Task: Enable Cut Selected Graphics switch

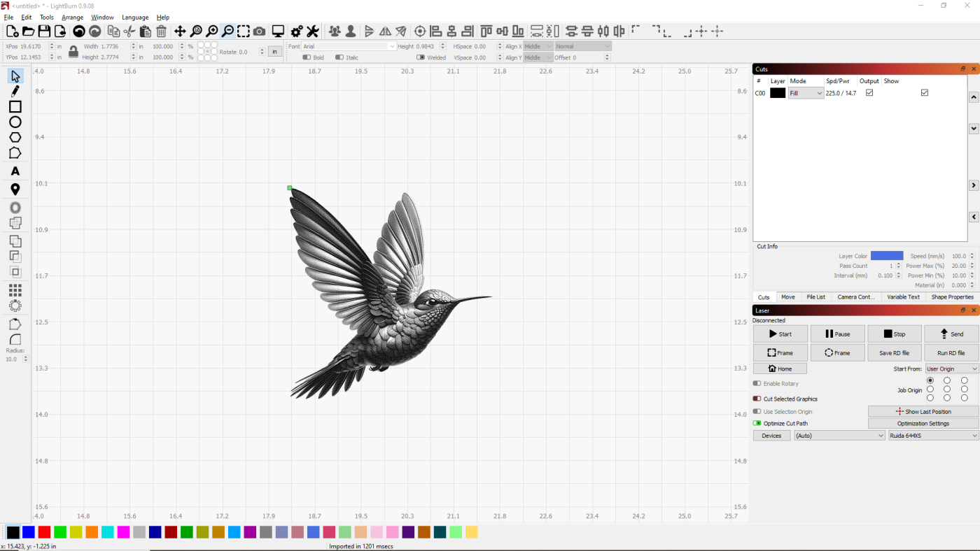Action: pyautogui.click(x=757, y=399)
